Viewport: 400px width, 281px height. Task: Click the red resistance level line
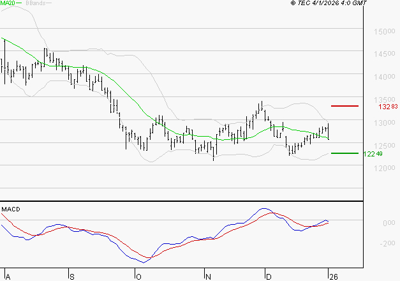(344, 106)
